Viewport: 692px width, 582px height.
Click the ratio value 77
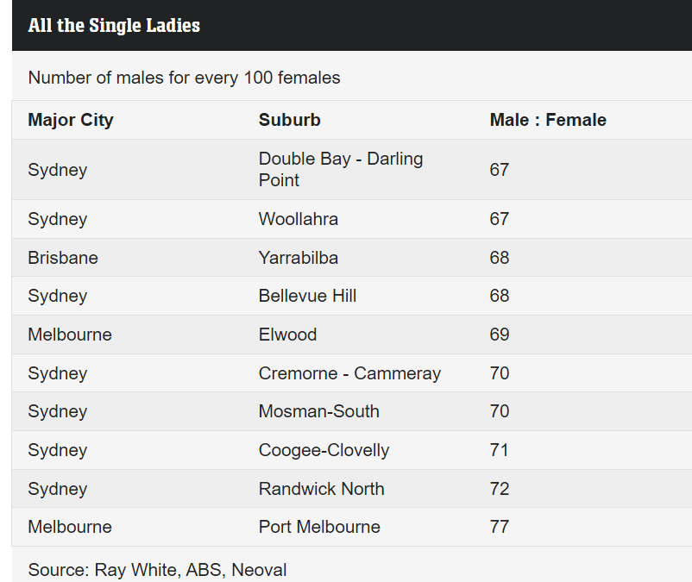pos(500,527)
